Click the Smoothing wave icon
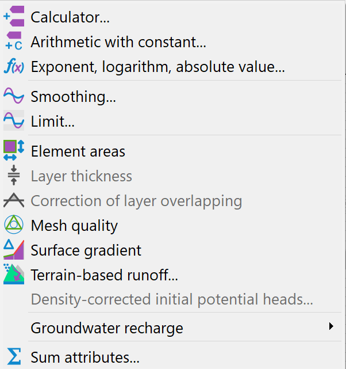The height and width of the screenshot is (369, 346). click(x=14, y=96)
